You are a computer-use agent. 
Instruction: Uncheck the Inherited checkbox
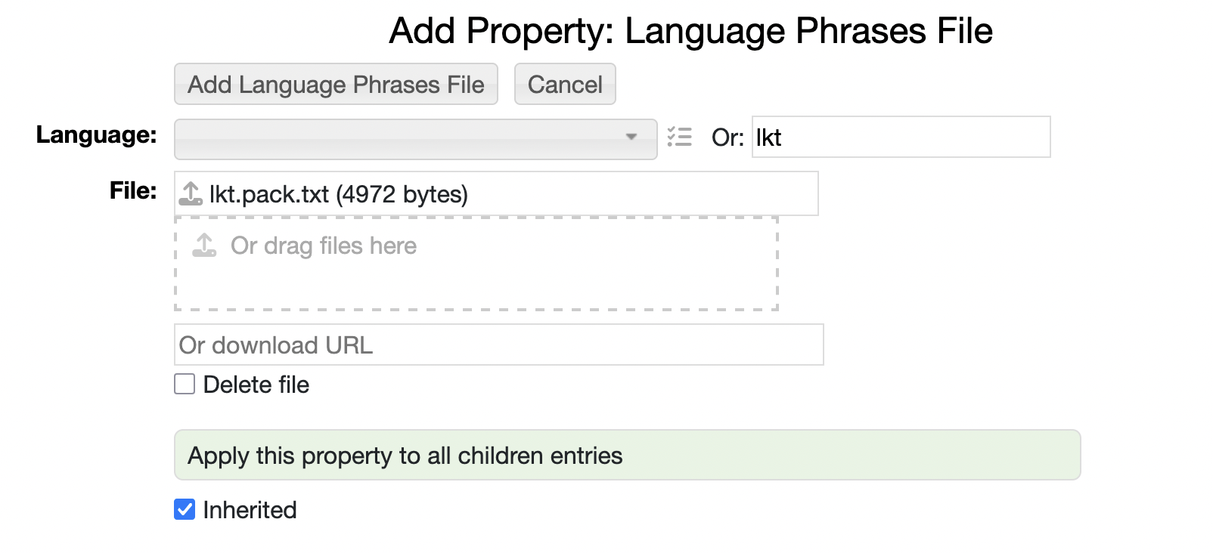[x=185, y=510]
